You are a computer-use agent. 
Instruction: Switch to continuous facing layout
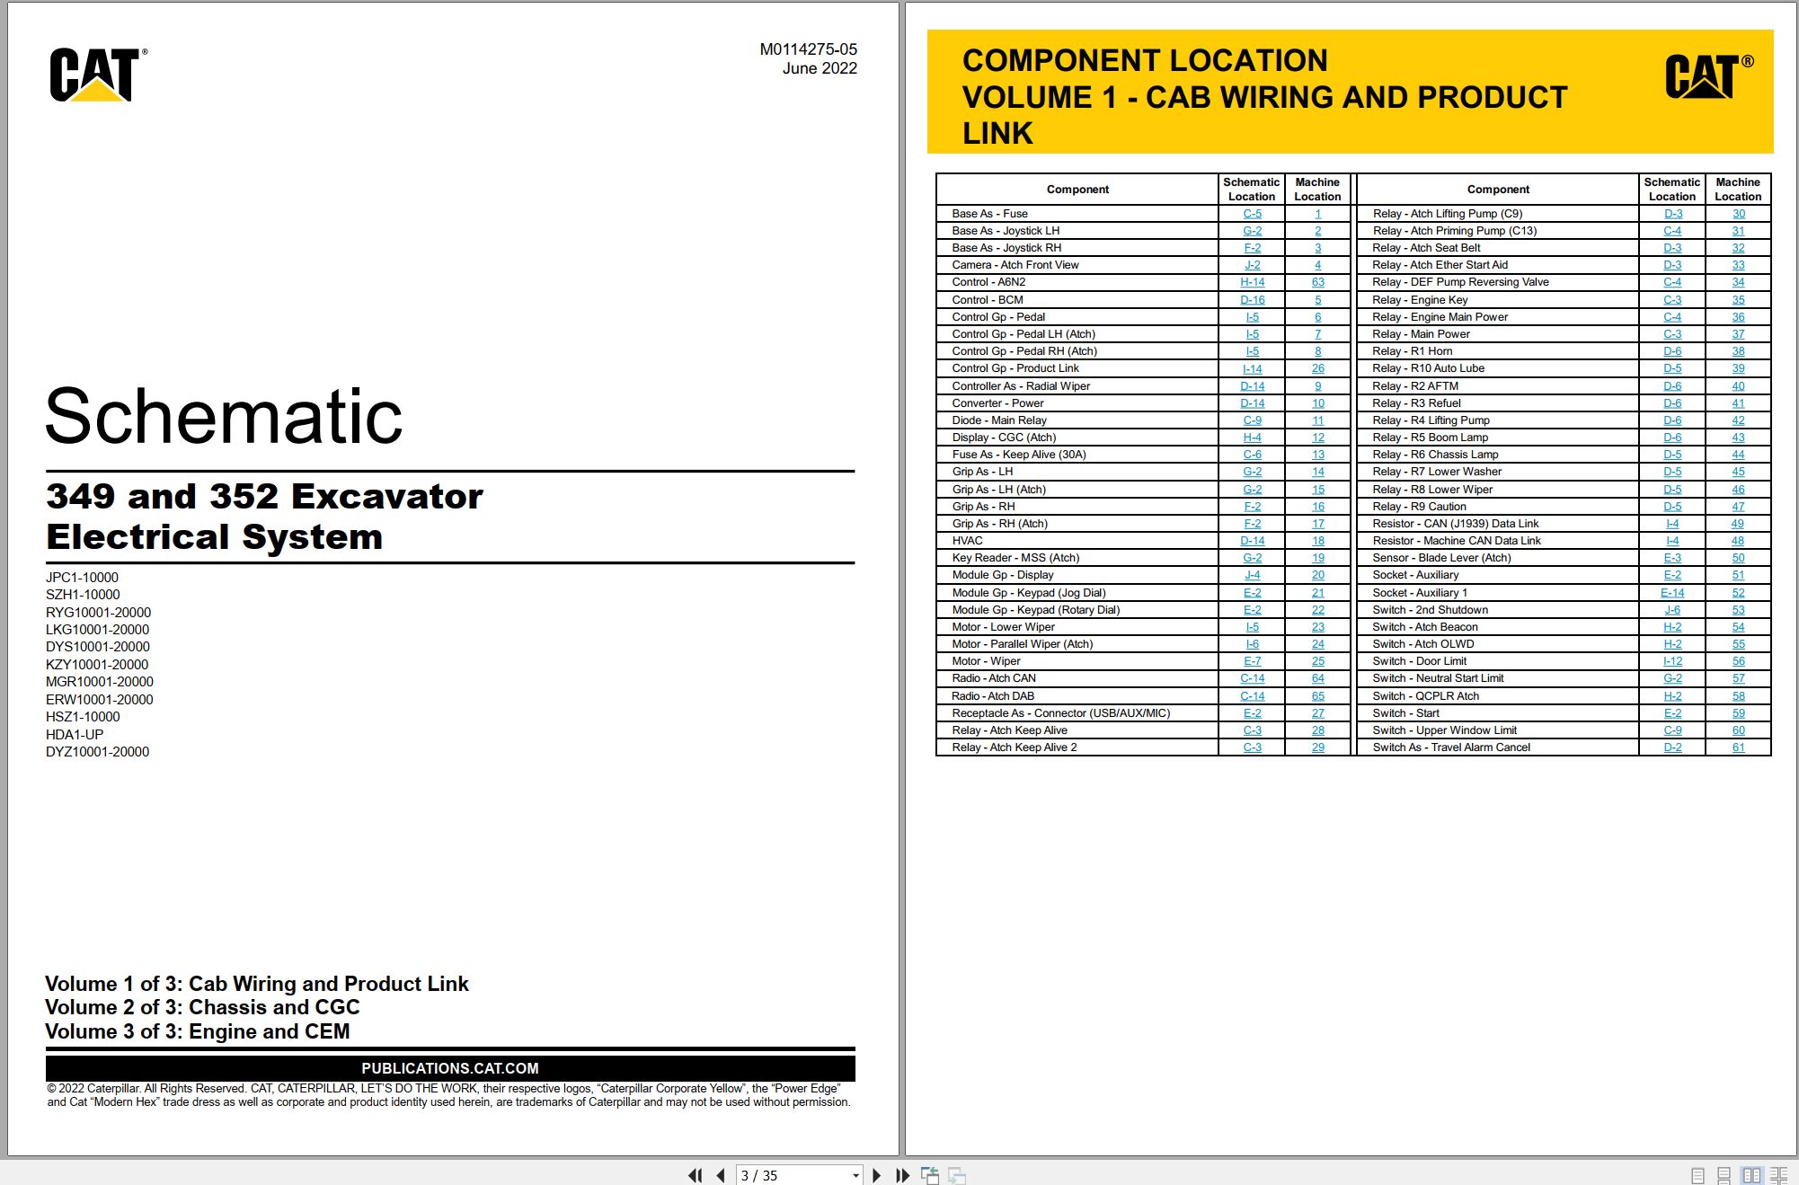pos(1779,1175)
